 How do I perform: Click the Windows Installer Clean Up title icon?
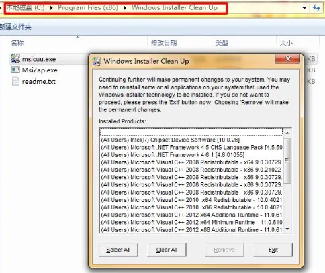click(x=97, y=61)
